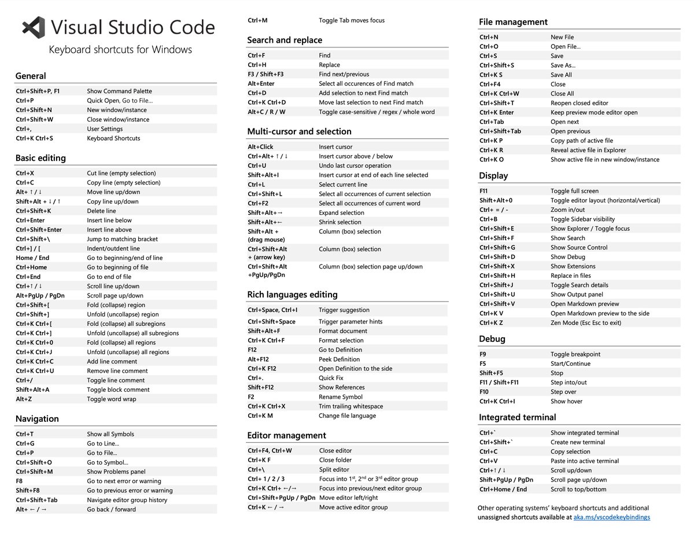
Task: Select 'Column (box) selection page up/down'
Action: pyautogui.click(x=371, y=267)
